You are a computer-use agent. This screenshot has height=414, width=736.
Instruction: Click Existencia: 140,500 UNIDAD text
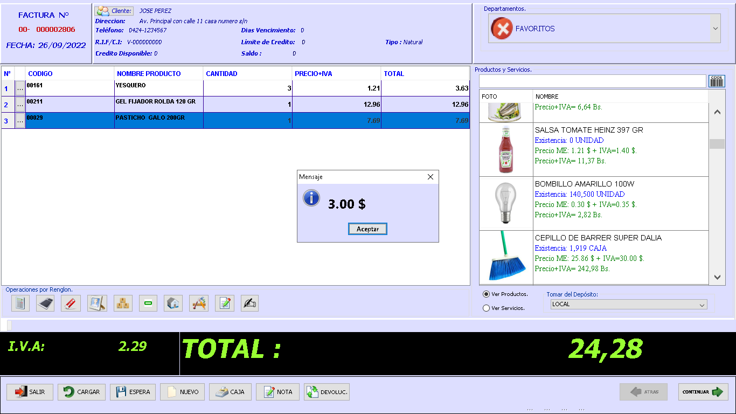pos(580,194)
